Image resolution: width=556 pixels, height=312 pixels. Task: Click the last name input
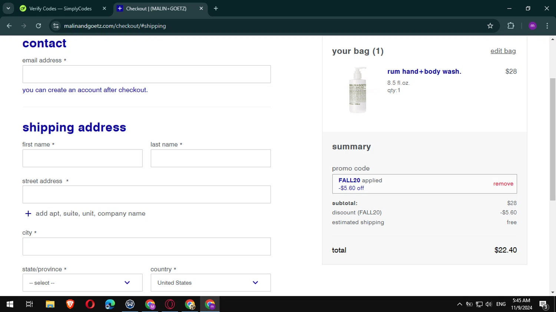pyautogui.click(x=211, y=158)
